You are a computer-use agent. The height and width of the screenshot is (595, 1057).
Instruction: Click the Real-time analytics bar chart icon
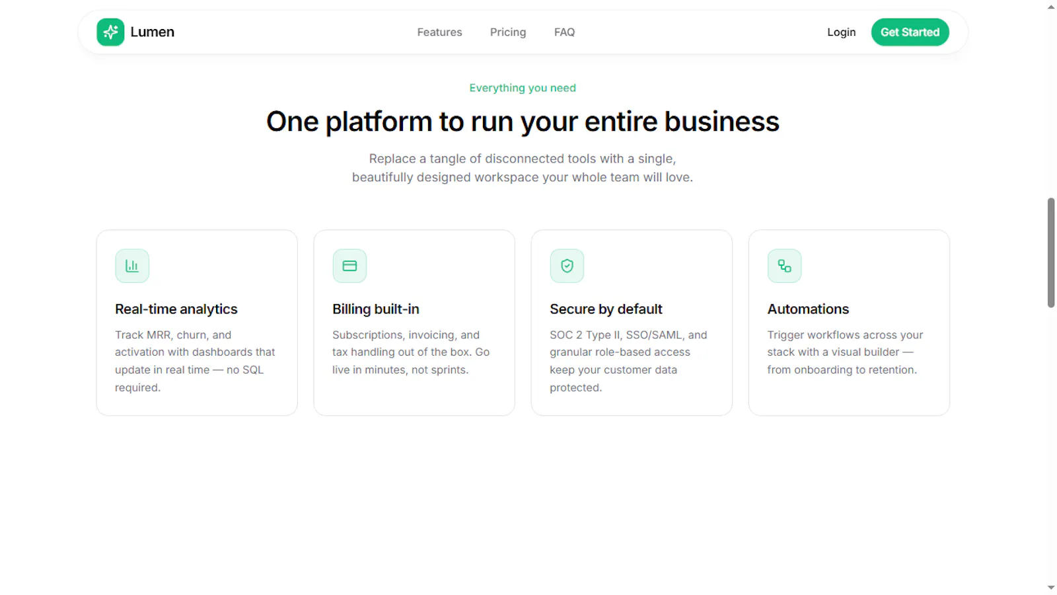pyautogui.click(x=132, y=266)
